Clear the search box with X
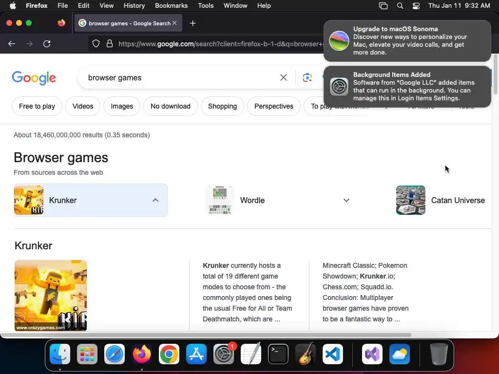Viewport: 499px width, 374px height. (x=283, y=77)
